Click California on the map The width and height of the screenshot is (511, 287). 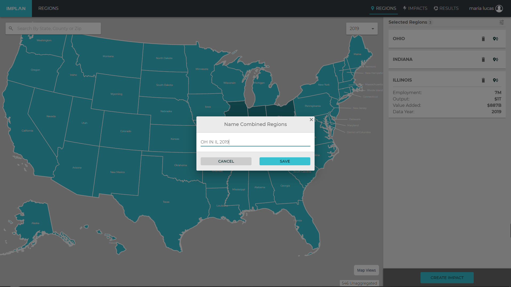coord(27,131)
